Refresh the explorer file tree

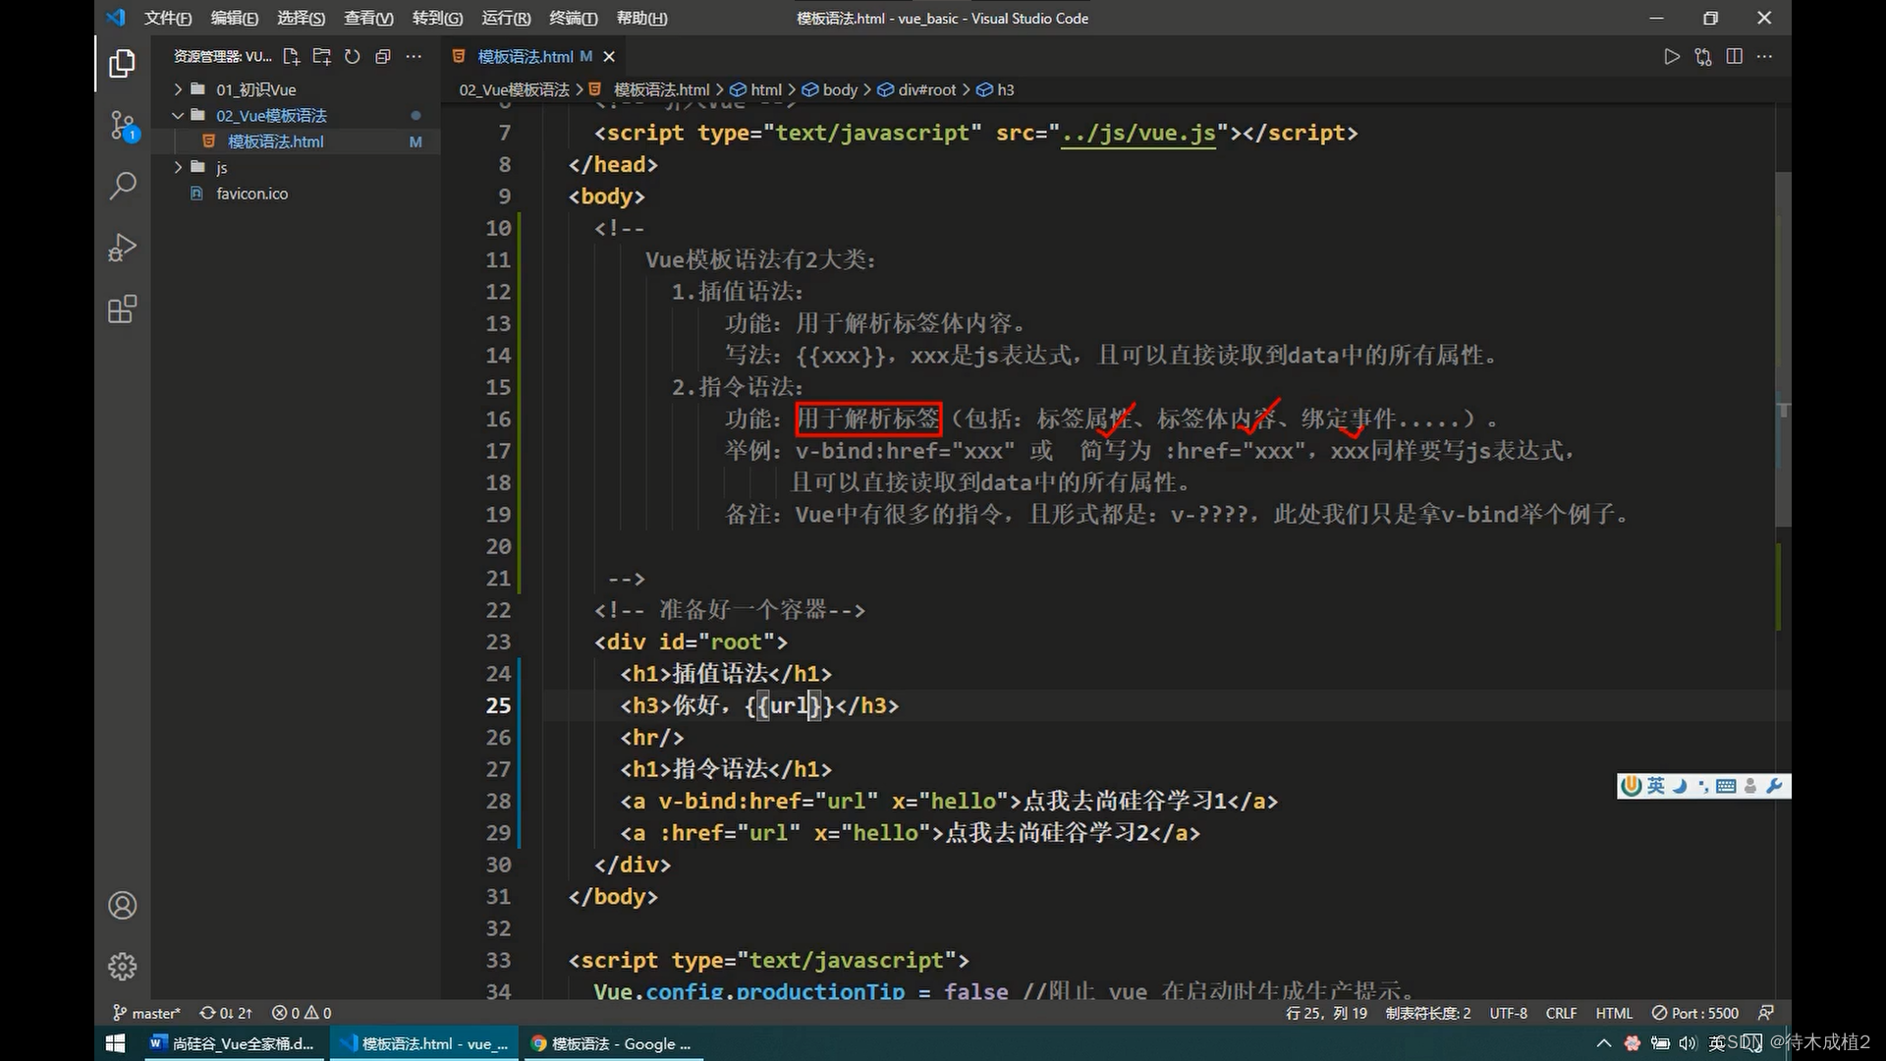tap(353, 56)
